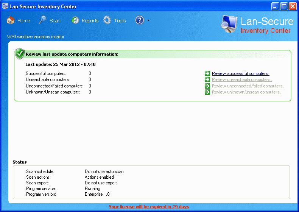Click the 'Program version:' label

[41, 194]
